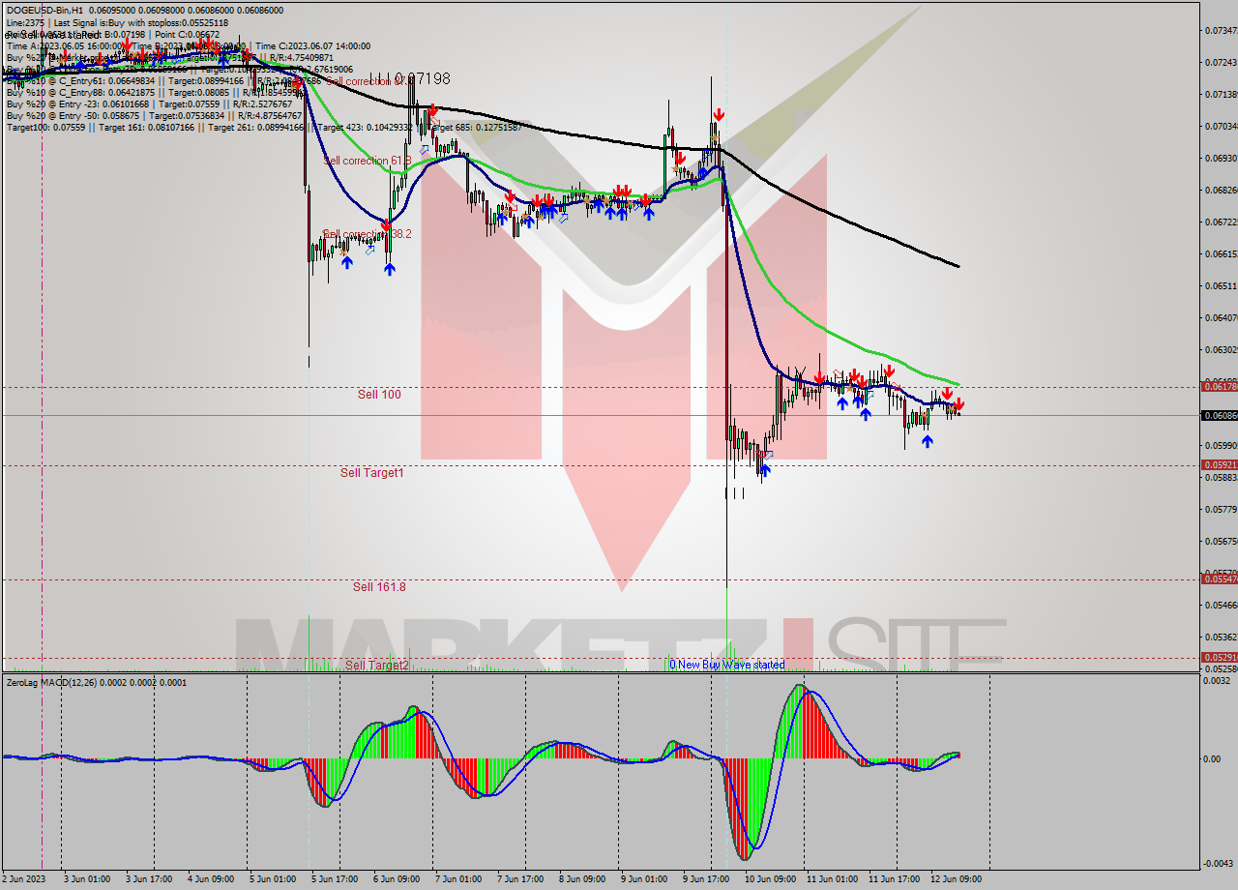Click the 0.05779 price axis value

[1220, 509]
